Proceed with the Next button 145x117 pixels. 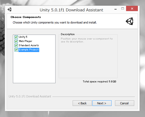tap(102, 103)
